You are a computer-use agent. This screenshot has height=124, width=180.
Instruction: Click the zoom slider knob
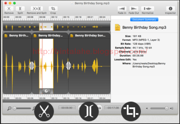click(x=14, y=108)
